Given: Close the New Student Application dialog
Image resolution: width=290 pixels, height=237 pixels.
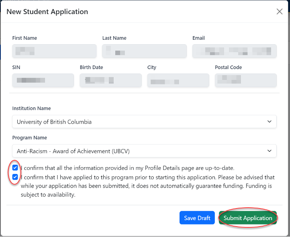Looking at the screenshot, I should [x=279, y=12].
